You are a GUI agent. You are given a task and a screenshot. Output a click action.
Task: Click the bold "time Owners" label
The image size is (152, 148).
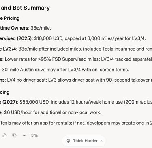[14, 28]
